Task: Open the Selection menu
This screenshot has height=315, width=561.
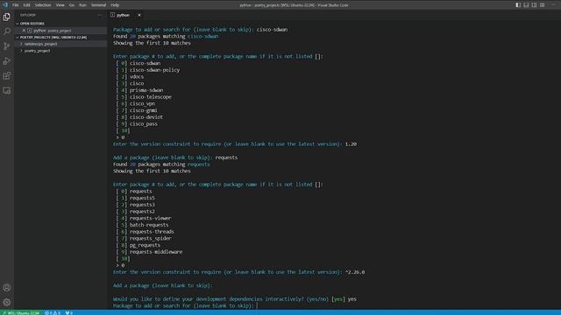Action: click(43, 5)
